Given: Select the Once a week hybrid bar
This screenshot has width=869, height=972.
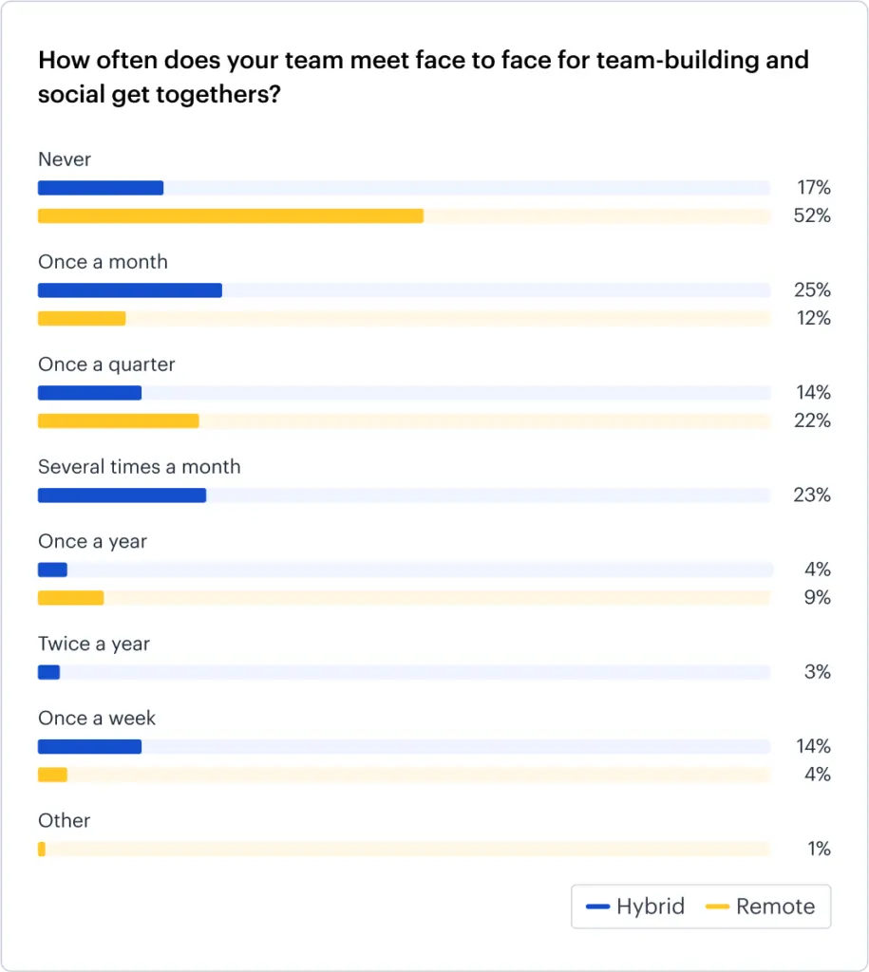Looking at the screenshot, I should pos(89,746).
